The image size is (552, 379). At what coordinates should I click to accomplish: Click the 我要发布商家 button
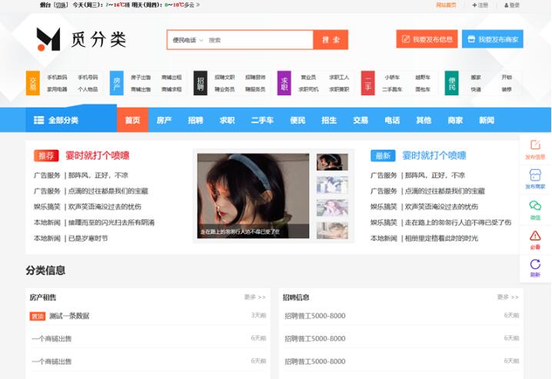click(493, 39)
